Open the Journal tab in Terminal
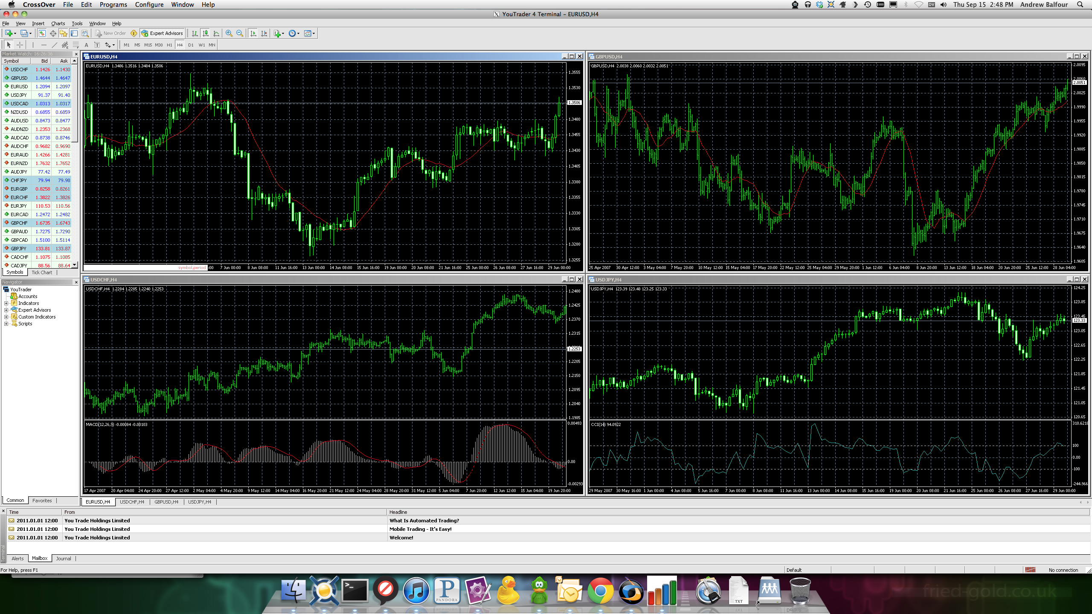 [64, 559]
